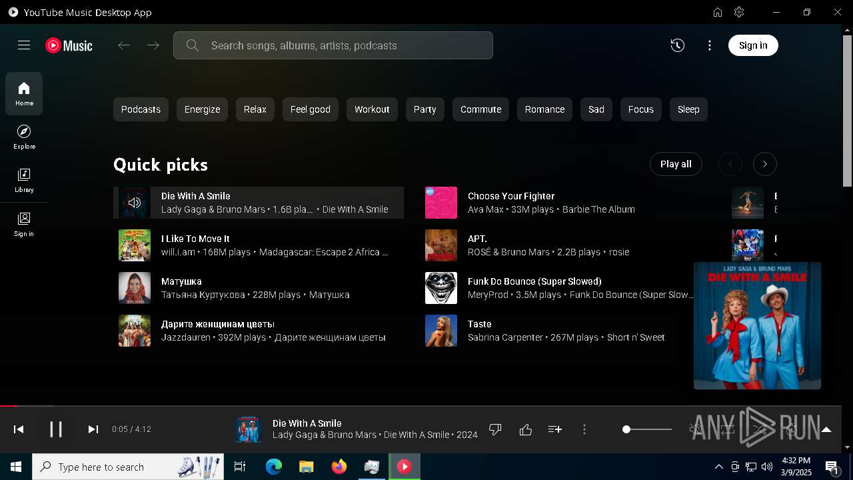Play Funk Do Bounce thumbnail

coord(441,288)
